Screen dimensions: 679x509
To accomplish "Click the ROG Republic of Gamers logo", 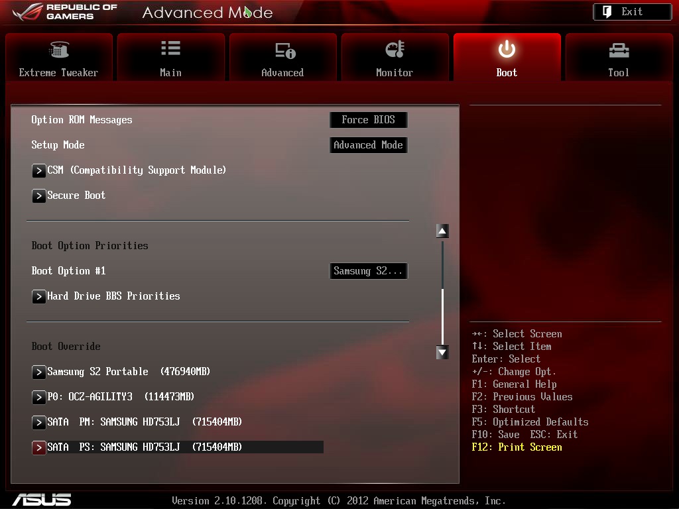I will [x=65, y=12].
